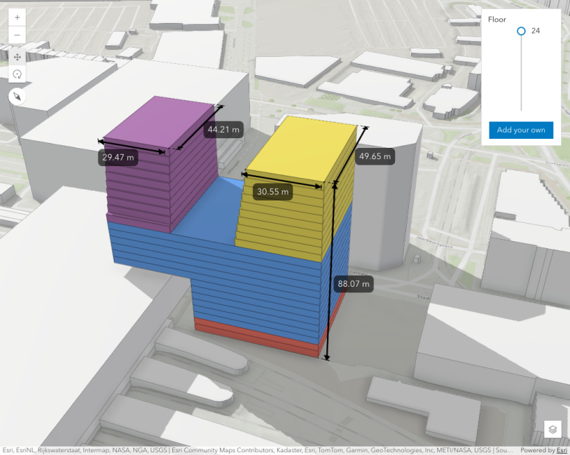Click the yellow tower roof
Screen dimensions: 570x455
click(305, 151)
